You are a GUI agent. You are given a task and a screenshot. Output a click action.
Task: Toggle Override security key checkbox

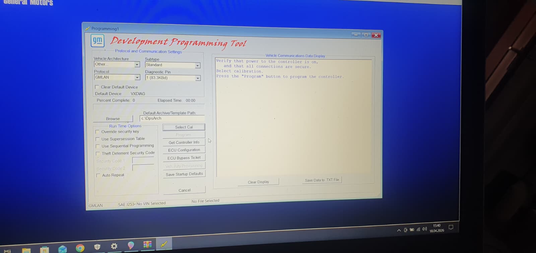coord(97,132)
